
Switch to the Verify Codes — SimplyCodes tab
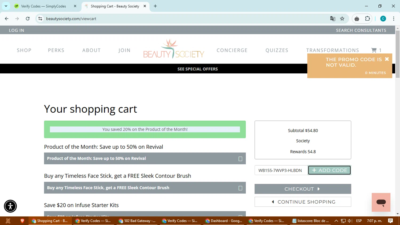tap(43, 6)
